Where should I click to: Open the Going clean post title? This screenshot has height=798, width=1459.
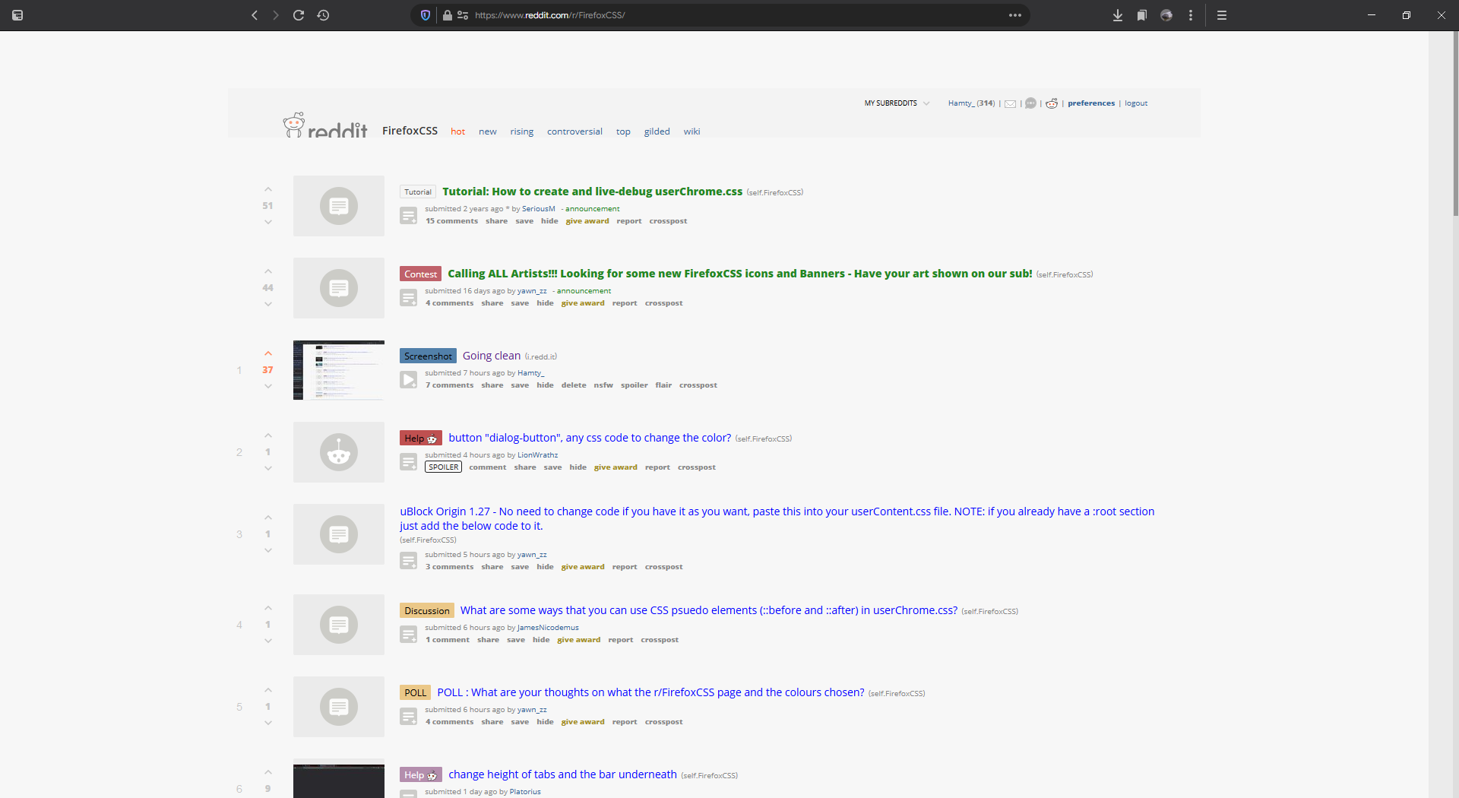[492, 356]
